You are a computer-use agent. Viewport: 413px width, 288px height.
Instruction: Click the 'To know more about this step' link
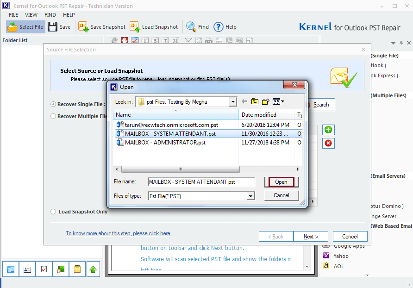(x=119, y=233)
